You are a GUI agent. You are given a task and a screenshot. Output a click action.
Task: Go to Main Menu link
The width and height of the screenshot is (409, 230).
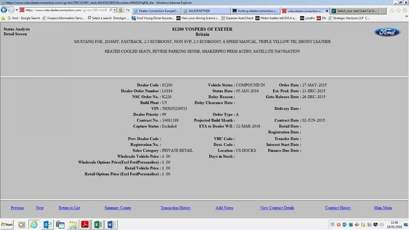point(383,208)
